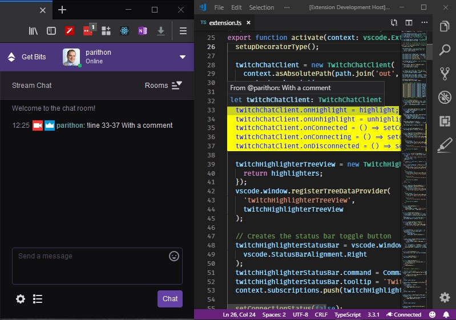Screen dimensions: 456x320
Task: Click CRLF end of line status
Action: click(x=321, y=314)
